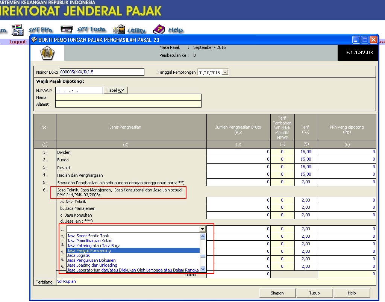This screenshot has height=302, width=385.
Task: Open the Tanggal Pemotongan date dropdown arrow
Action: [x=225, y=73]
